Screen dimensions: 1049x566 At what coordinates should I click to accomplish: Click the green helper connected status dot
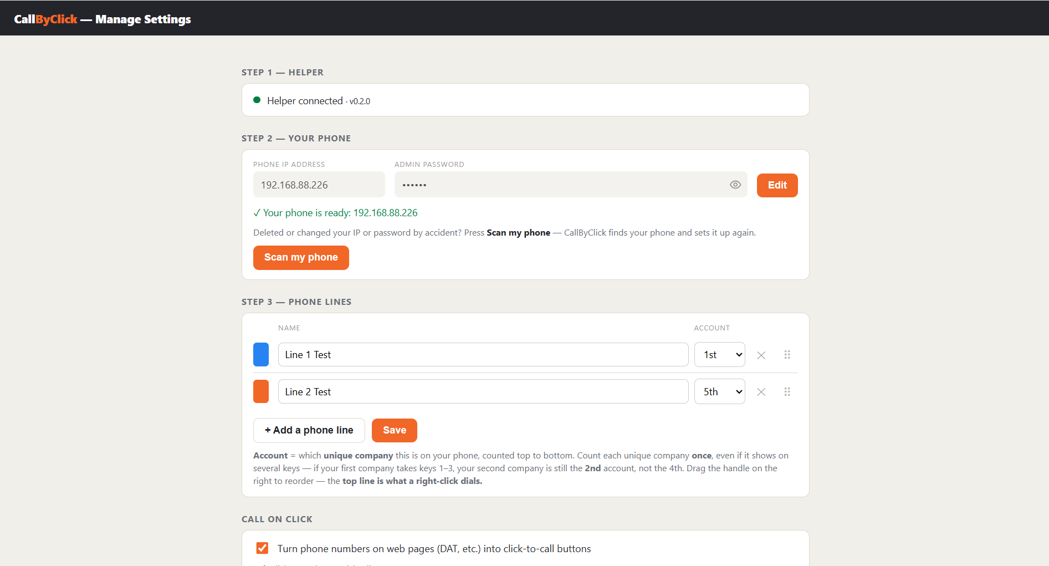point(257,100)
